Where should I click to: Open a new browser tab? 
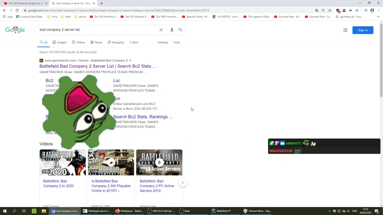[x=101, y=3]
